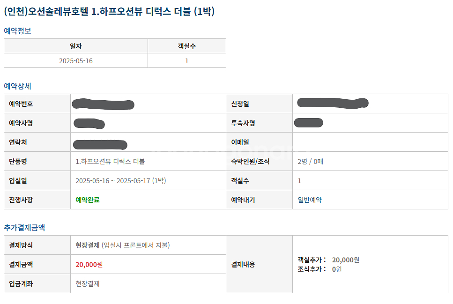The height and width of the screenshot is (304, 453).
Task: Click the 객실수 column header
Action: [186, 46]
